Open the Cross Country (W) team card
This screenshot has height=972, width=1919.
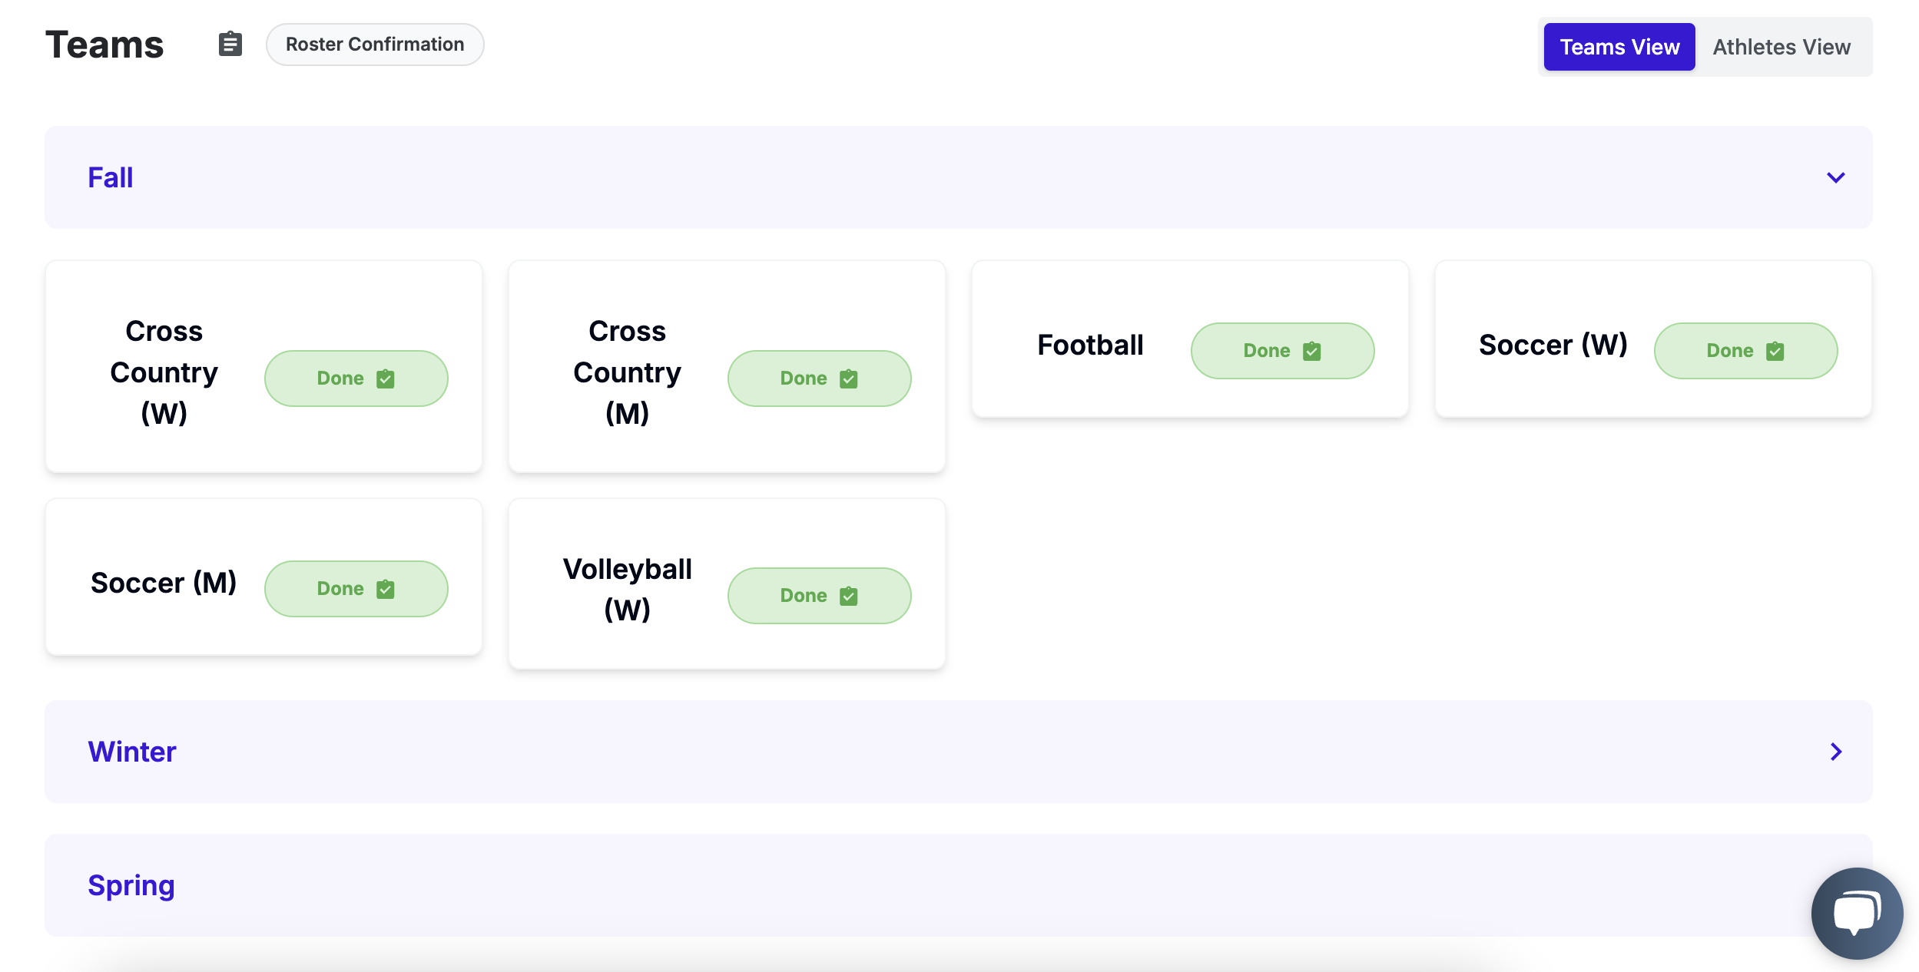[x=164, y=372]
